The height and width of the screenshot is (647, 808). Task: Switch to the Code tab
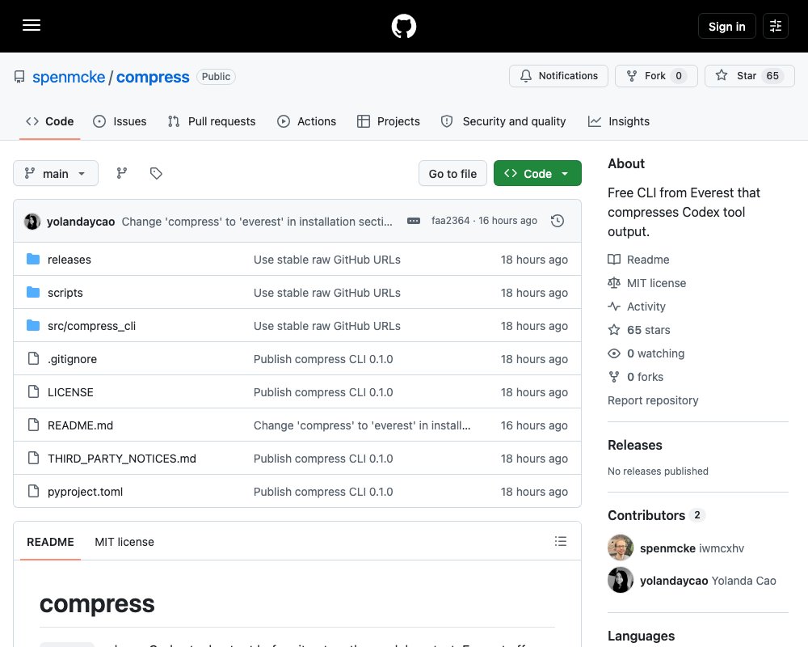[50, 121]
